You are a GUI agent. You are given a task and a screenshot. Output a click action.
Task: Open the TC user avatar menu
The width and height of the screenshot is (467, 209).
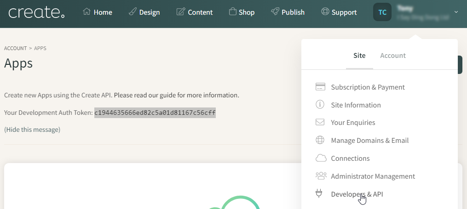(382, 12)
